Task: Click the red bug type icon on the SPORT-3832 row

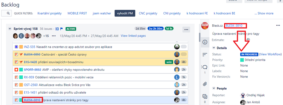Action: [x=16, y=70]
